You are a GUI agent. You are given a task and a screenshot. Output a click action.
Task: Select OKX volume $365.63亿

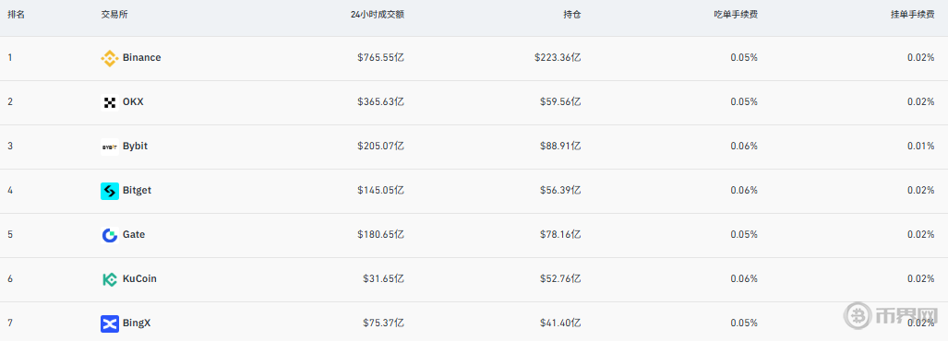[x=381, y=102]
